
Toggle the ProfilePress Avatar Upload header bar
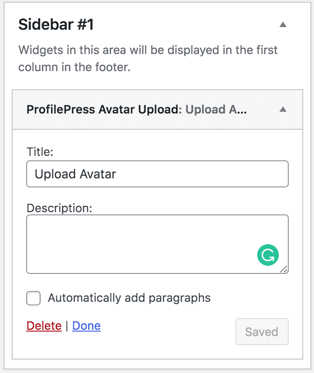157,109
